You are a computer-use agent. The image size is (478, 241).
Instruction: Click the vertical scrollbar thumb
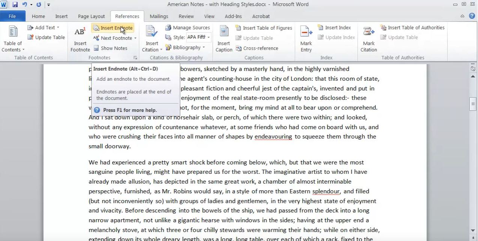[473, 104]
